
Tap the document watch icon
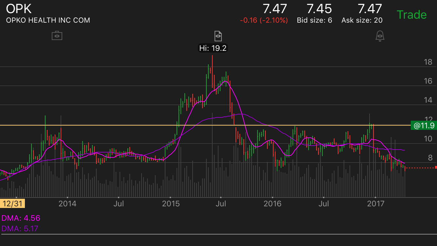[218, 35]
